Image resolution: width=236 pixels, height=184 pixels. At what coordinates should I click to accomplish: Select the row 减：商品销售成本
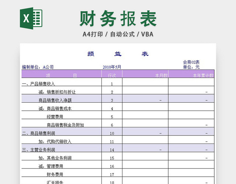118,107
